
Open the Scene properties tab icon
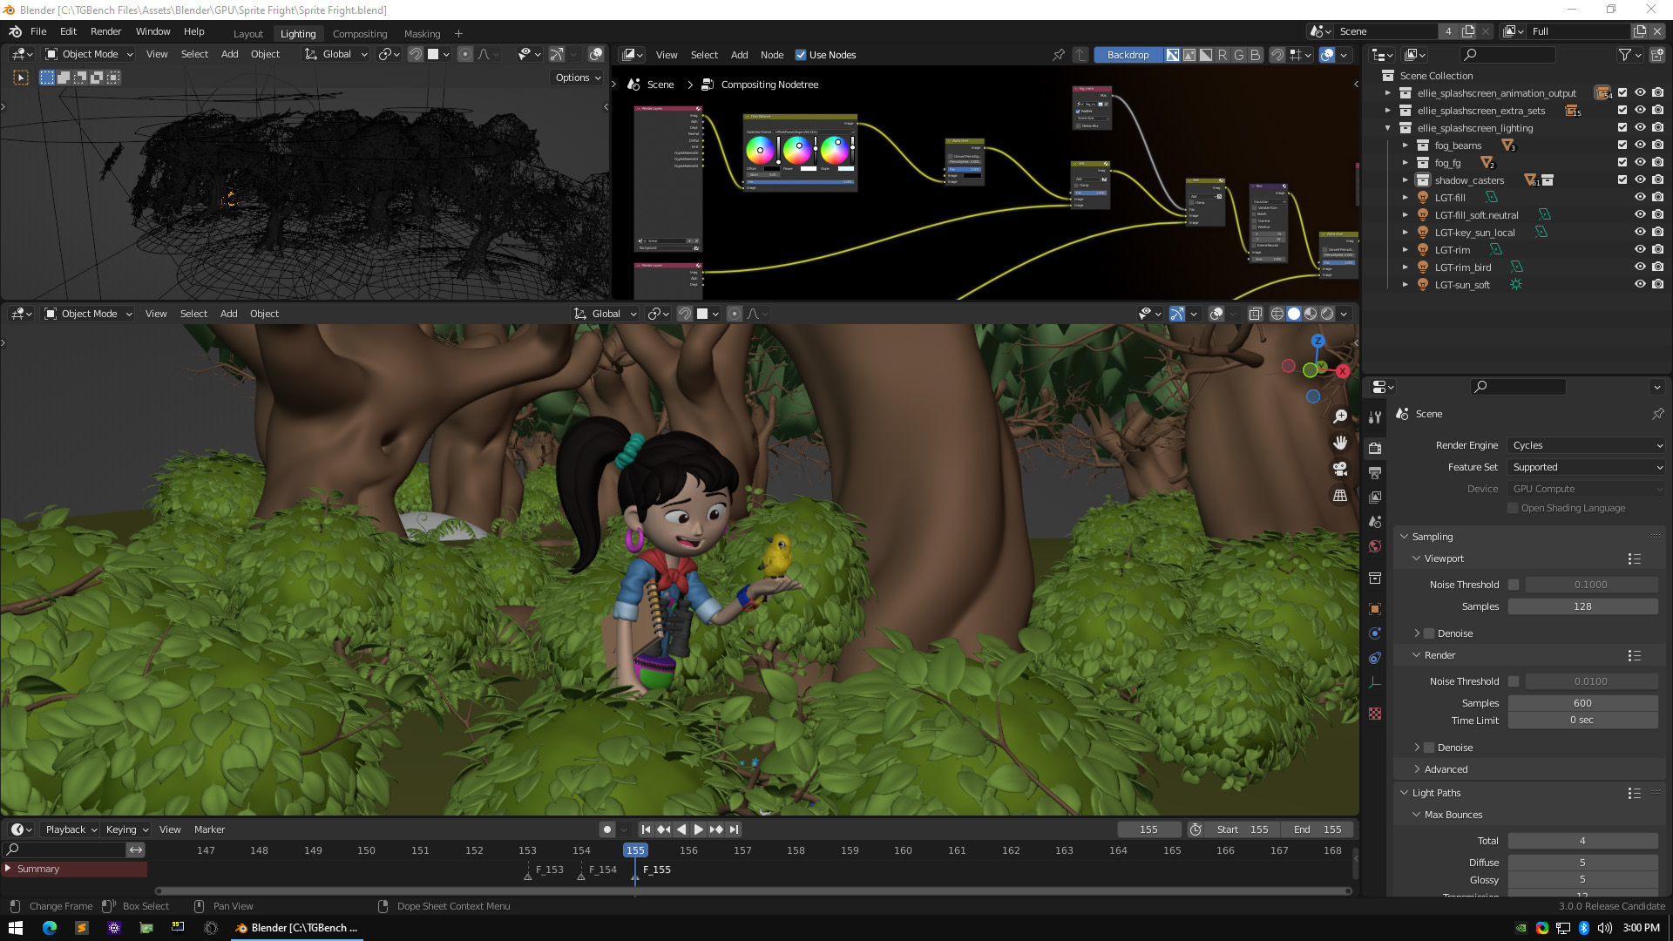1375,521
